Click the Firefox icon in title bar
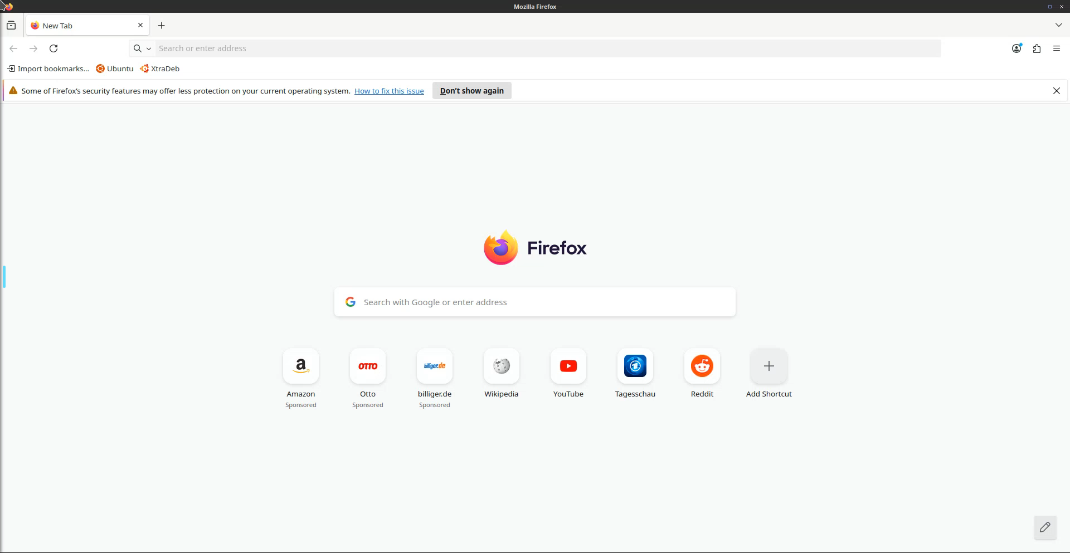 pyautogui.click(x=8, y=7)
